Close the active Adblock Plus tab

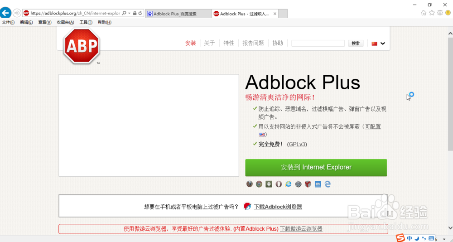(x=275, y=14)
